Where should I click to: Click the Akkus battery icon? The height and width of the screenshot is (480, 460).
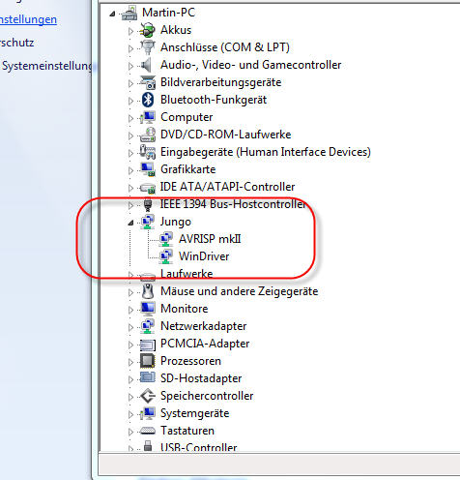click(148, 30)
